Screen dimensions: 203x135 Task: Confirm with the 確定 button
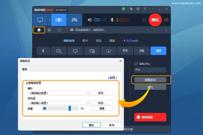click(x=91, y=125)
